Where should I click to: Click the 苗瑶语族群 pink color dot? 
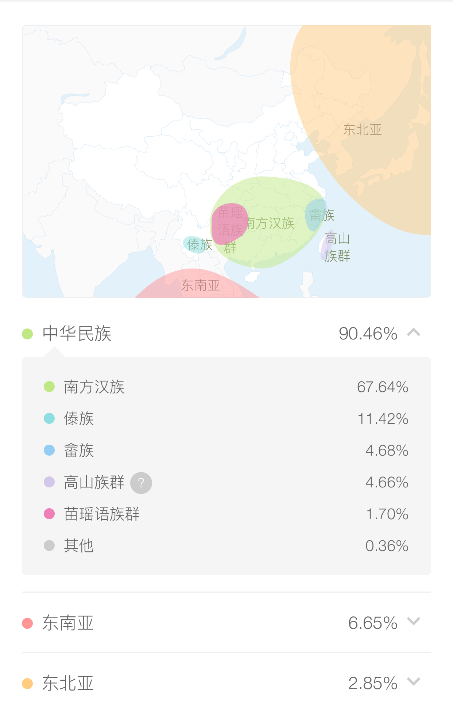pyautogui.click(x=49, y=514)
